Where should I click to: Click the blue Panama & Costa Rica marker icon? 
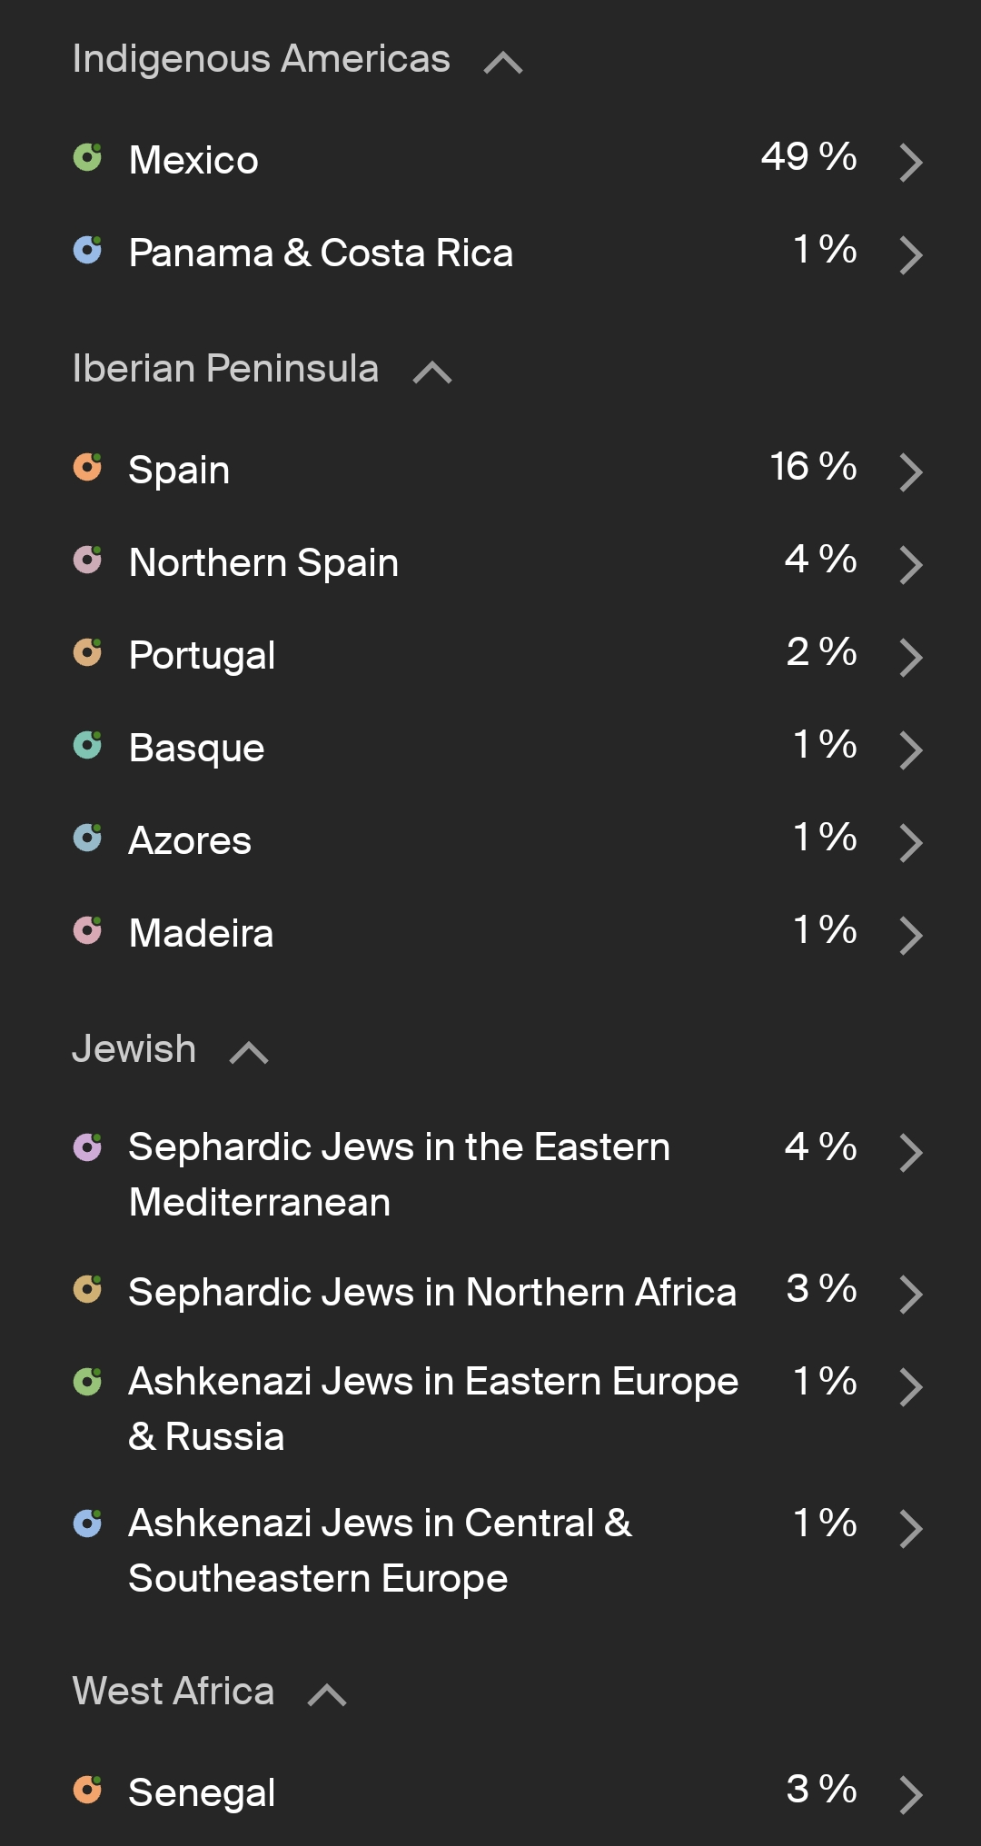[x=87, y=250]
